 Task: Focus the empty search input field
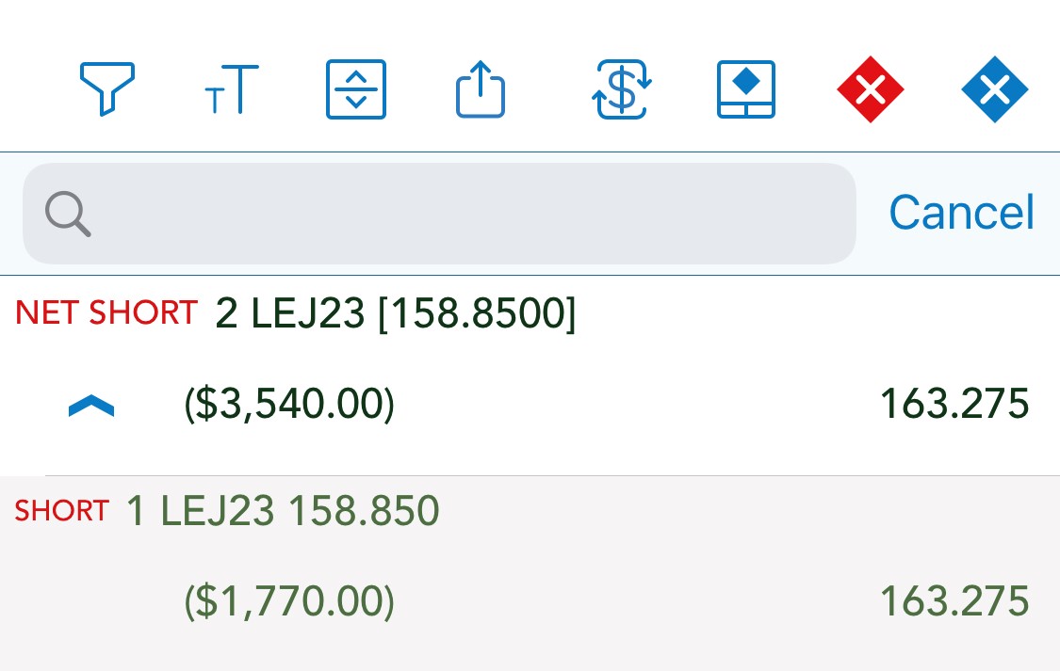pos(439,214)
